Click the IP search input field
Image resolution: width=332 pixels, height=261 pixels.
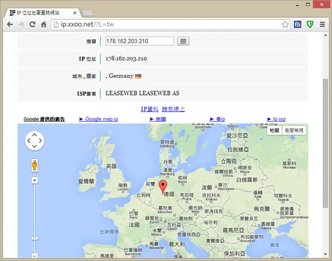click(x=140, y=41)
